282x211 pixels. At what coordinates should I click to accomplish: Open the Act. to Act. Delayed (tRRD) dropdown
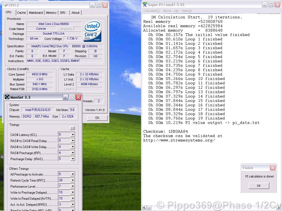73,204
